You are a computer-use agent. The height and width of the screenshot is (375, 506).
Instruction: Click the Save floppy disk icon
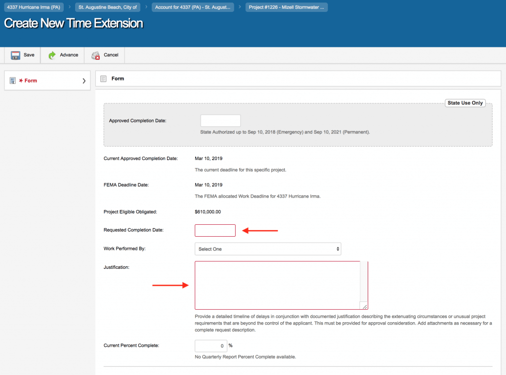(x=15, y=55)
